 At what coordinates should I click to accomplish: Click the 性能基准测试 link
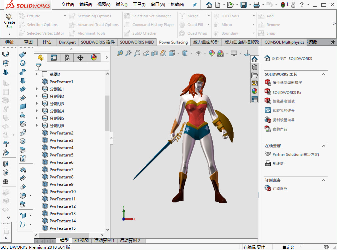coord(284,101)
